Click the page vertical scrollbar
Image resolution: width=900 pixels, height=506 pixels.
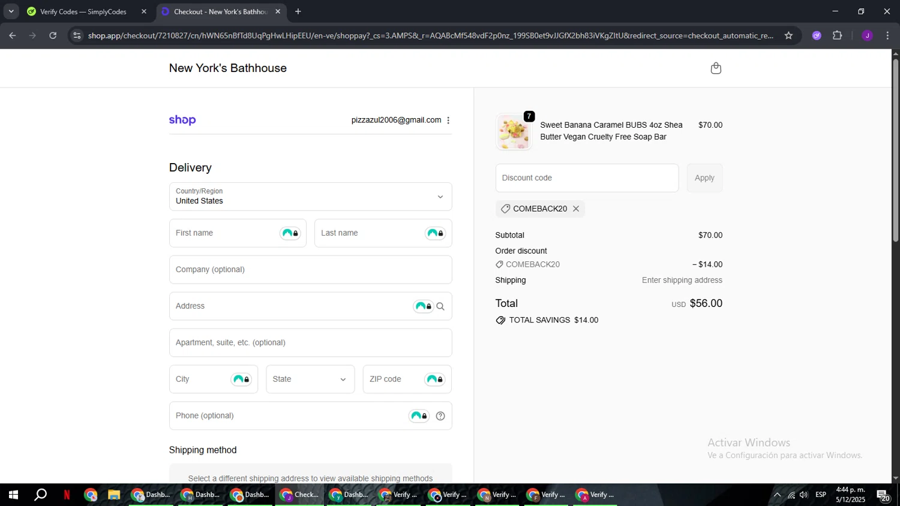(895, 150)
